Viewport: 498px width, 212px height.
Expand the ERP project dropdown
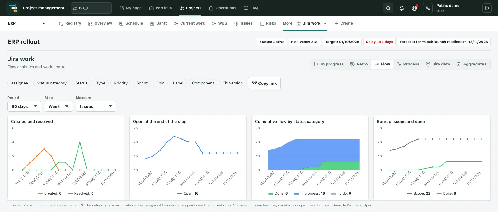coord(27,23)
